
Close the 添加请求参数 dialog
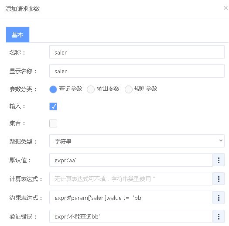(226, 8)
